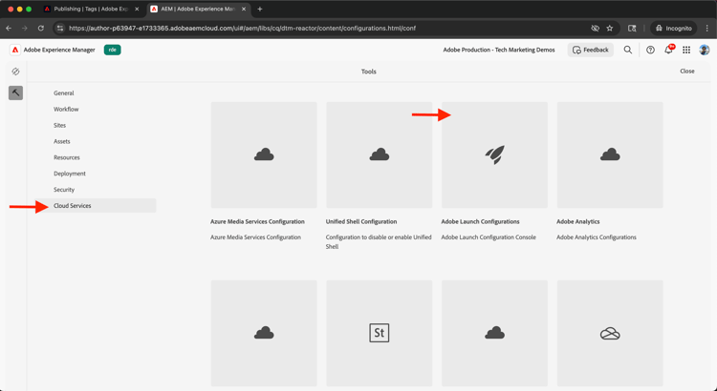Select Deployment in the Tools menu
The width and height of the screenshot is (717, 391).
[70, 174]
